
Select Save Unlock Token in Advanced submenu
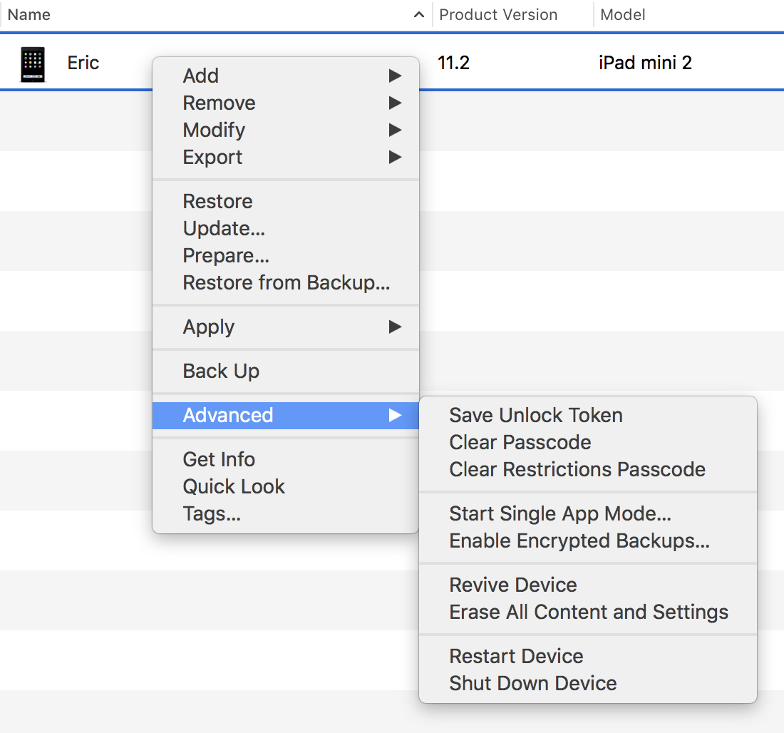tap(588, 415)
